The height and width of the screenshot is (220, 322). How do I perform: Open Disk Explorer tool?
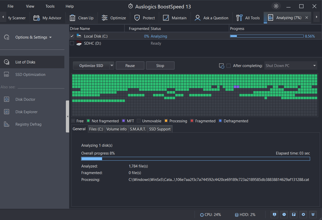coord(26,112)
